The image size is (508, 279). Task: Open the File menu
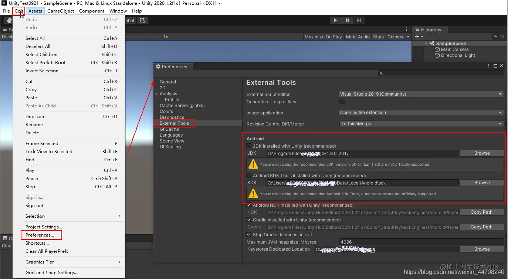pyautogui.click(x=7, y=11)
